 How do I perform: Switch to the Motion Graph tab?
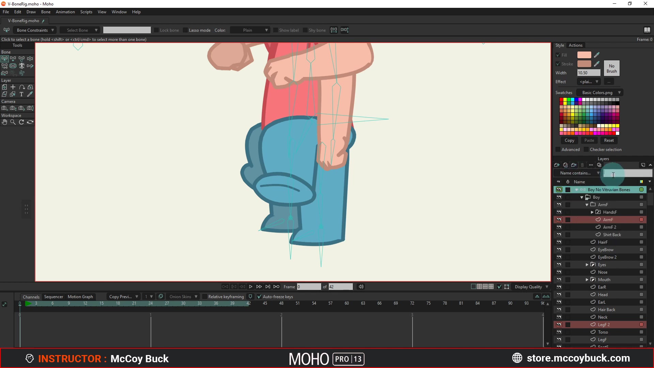[80, 296]
